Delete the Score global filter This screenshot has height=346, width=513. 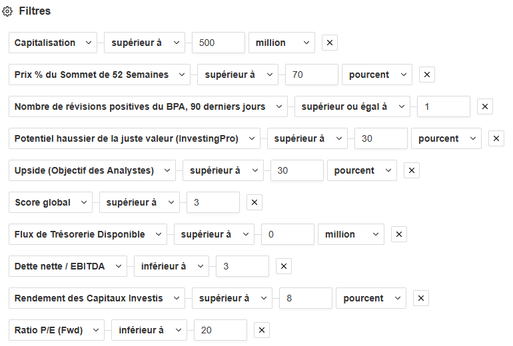coord(255,202)
